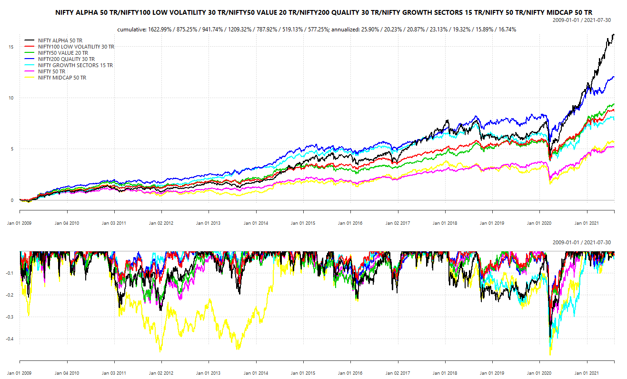The height and width of the screenshot is (379, 627).
Task: Click the NIFTY100 LOW VOLATILITY 30 TR legend label
Action: (x=76, y=47)
